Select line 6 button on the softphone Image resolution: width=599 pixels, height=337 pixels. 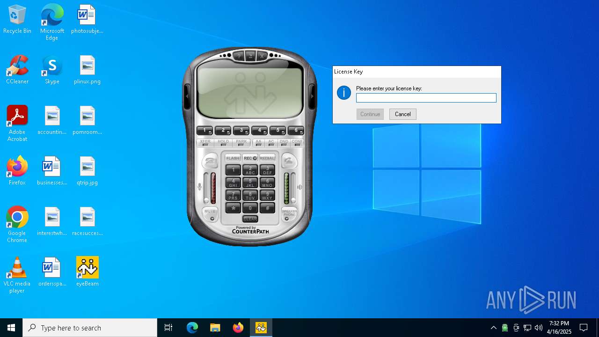[x=296, y=130]
